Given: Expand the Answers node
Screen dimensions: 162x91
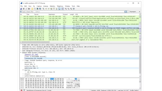Looking at the screenshot, I should pos(23,74).
